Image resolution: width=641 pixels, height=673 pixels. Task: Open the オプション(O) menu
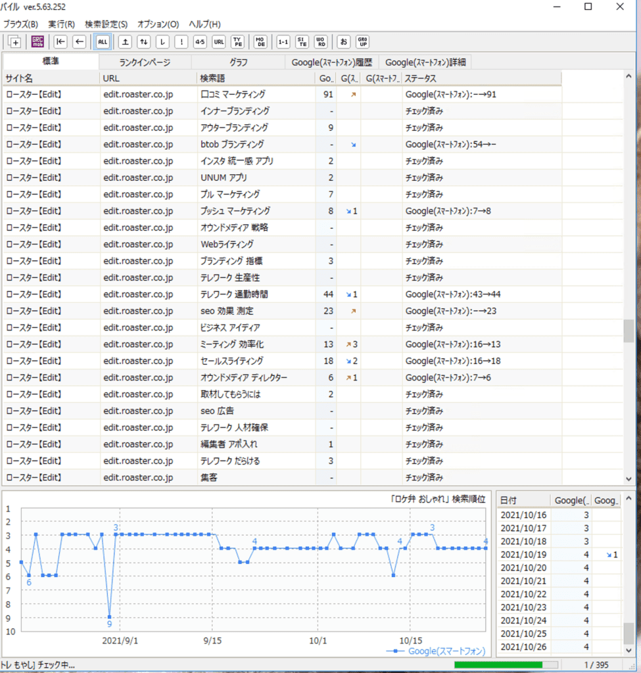pyautogui.click(x=158, y=24)
